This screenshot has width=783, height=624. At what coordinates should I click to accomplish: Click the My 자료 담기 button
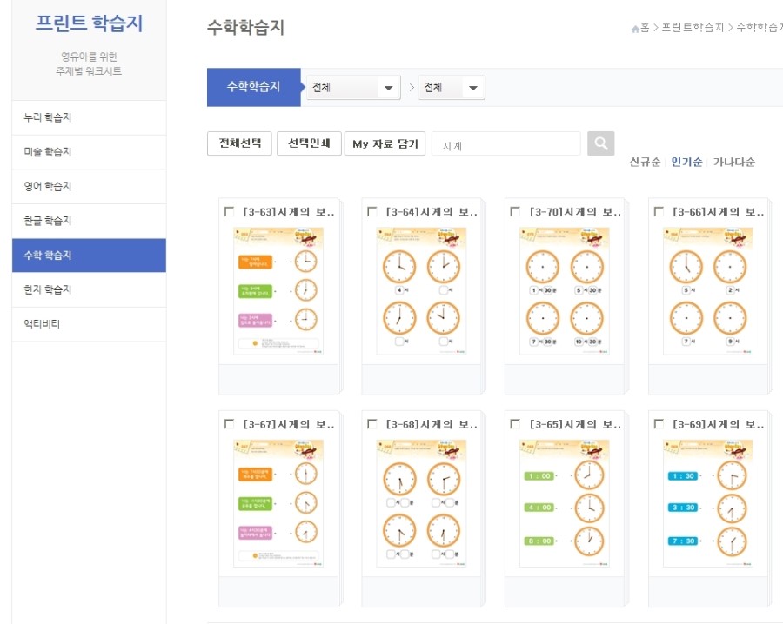click(x=385, y=143)
